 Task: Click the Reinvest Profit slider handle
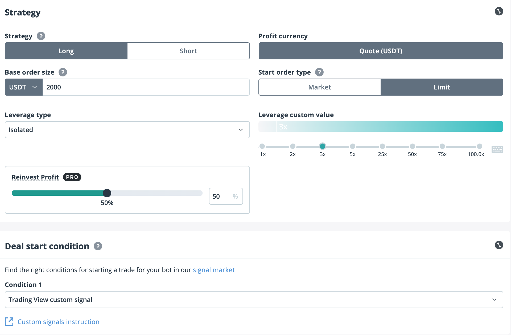click(107, 193)
